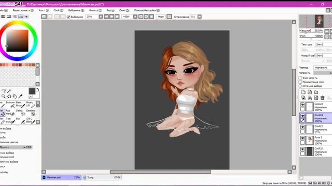Pick the Blur brush tool
Image resolution: width=332 pixels, height=186 pixels.
[x=21, y=120]
